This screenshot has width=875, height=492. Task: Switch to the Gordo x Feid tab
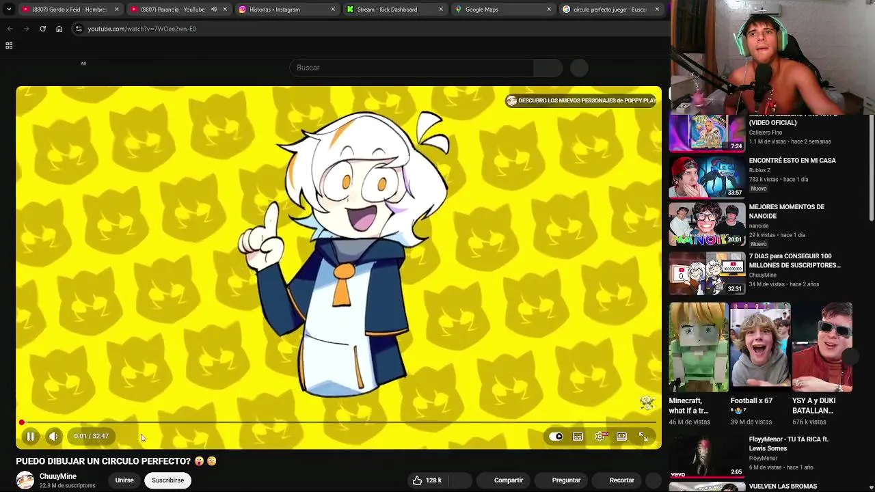(x=69, y=10)
